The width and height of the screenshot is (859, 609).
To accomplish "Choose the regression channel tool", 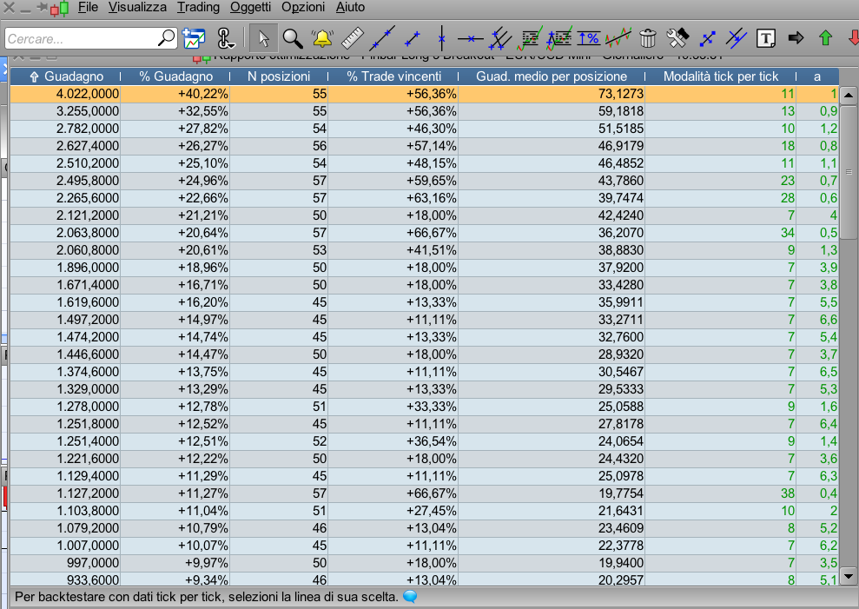I will [618, 38].
